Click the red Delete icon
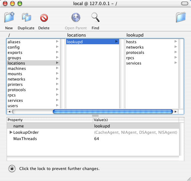191x181 pixels. point(44,18)
